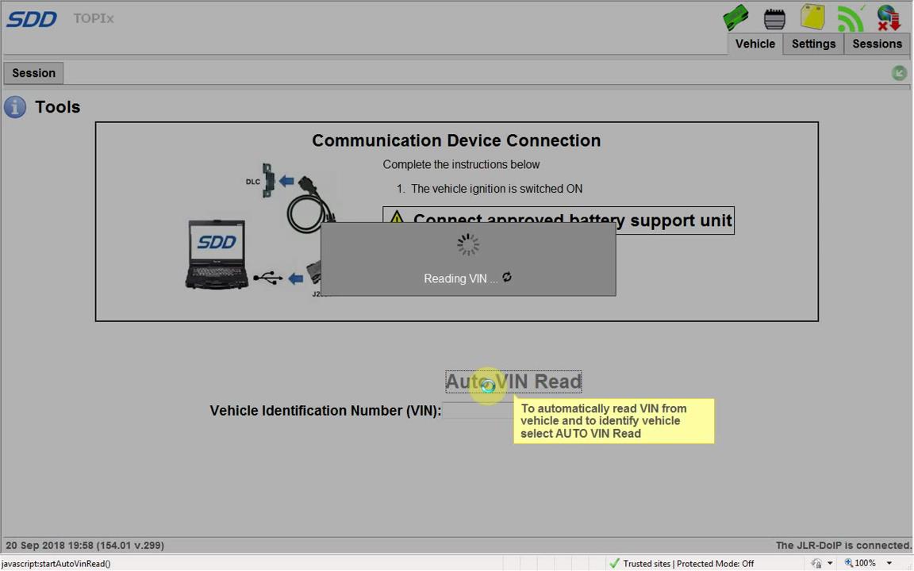Click the green wireless signal icon
Screen dimensions: 914x571
tap(851, 18)
